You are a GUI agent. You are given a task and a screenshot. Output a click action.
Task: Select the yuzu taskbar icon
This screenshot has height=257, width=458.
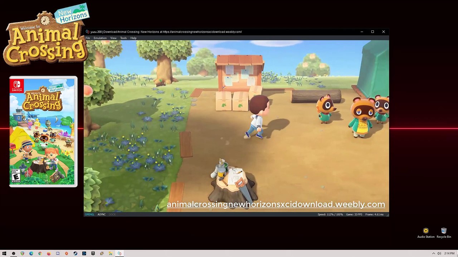(120, 253)
